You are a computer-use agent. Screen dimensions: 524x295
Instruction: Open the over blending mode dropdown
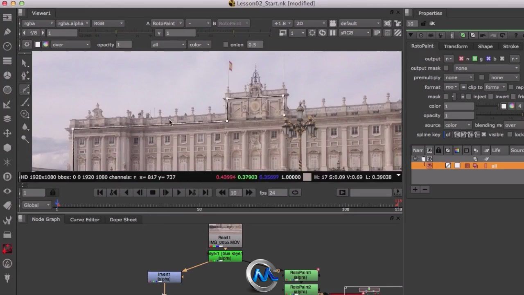coord(70,45)
